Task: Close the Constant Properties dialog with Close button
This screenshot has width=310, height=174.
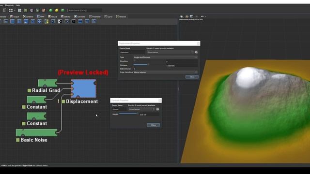Action: 154,125
